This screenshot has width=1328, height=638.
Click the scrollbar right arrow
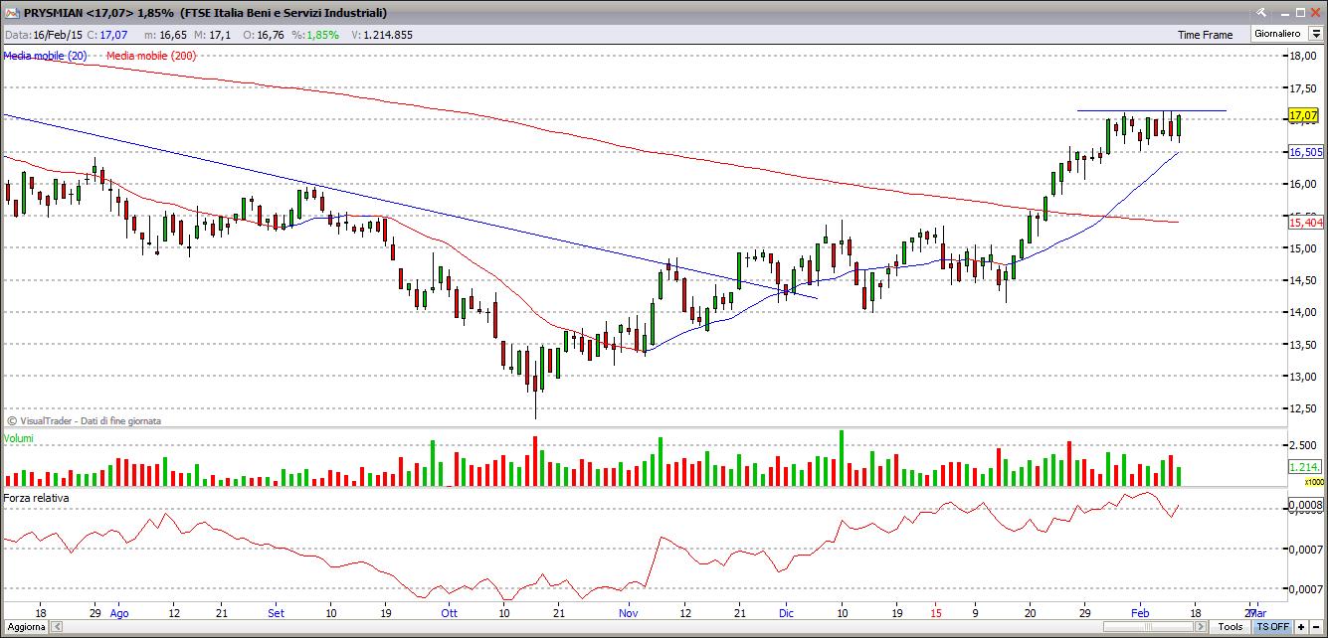pyautogui.click(x=1203, y=627)
